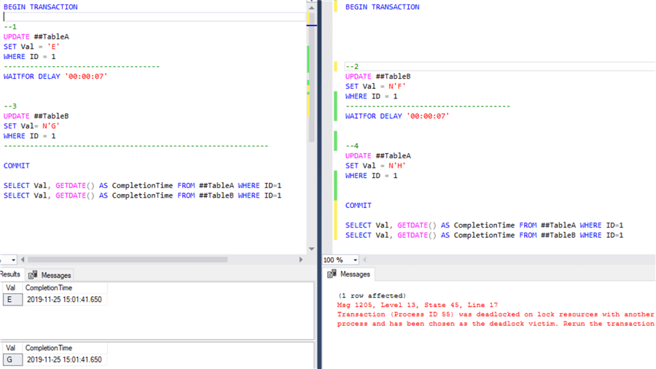
Task: Click UPDATE ##TableB line in right query
Action: pos(378,77)
